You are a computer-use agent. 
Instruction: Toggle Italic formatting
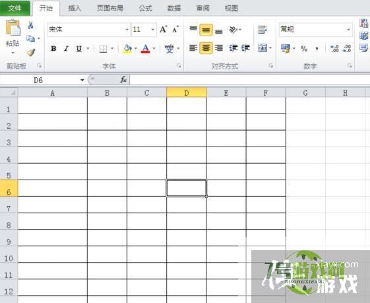pos(67,48)
